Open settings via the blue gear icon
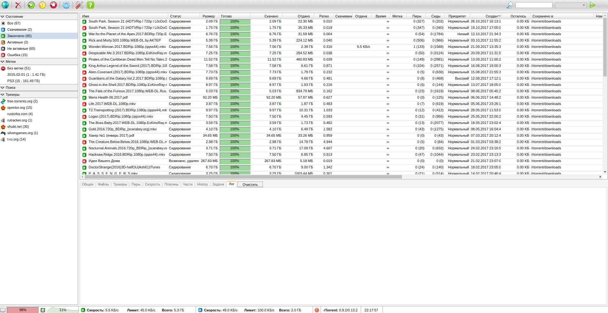Image resolution: width=608 pixels, height=313 pixels. 66,5
